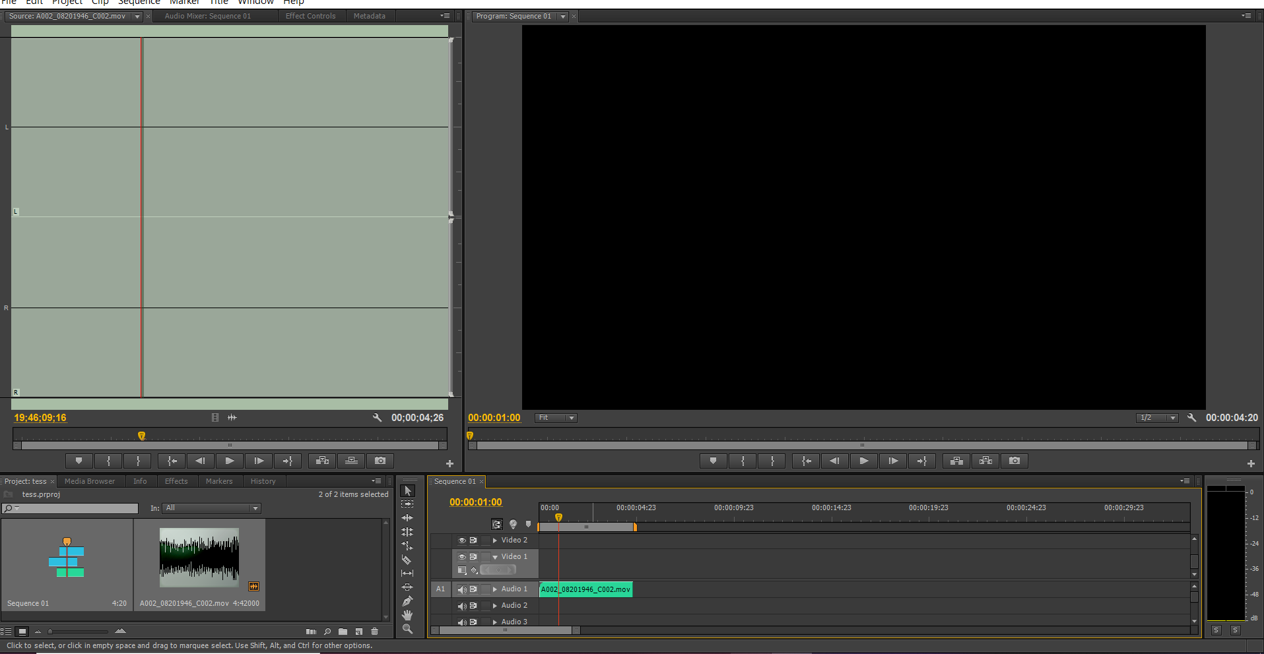Image resolution: width=1264 pixels, height=654 pixels.
Task: Expand the Video 2 track
Action: pyautogui.click(x=495, y=540)
